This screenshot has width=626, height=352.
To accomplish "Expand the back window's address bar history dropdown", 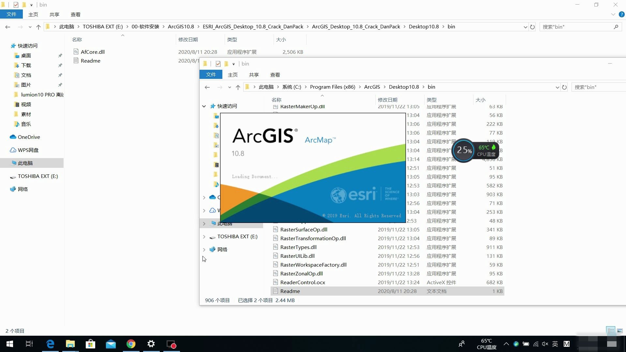I will point(525,27).
